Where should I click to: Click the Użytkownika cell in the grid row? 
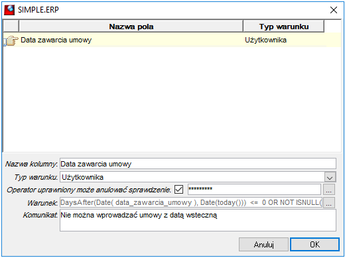(x=265, y=40)
